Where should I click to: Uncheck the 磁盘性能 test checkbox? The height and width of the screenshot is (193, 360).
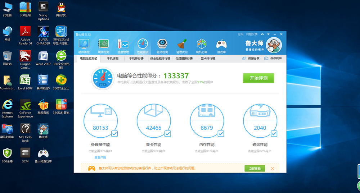(x=274, y=134)
